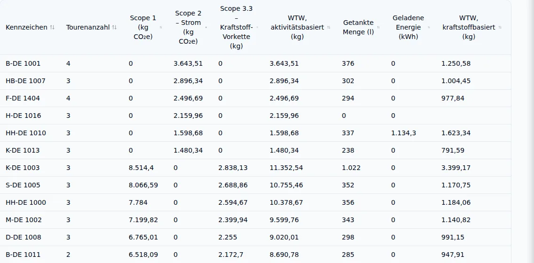The image size is (534, 263).
Task: Select license plate HB-DE 1007
Action: coord(25,81)
